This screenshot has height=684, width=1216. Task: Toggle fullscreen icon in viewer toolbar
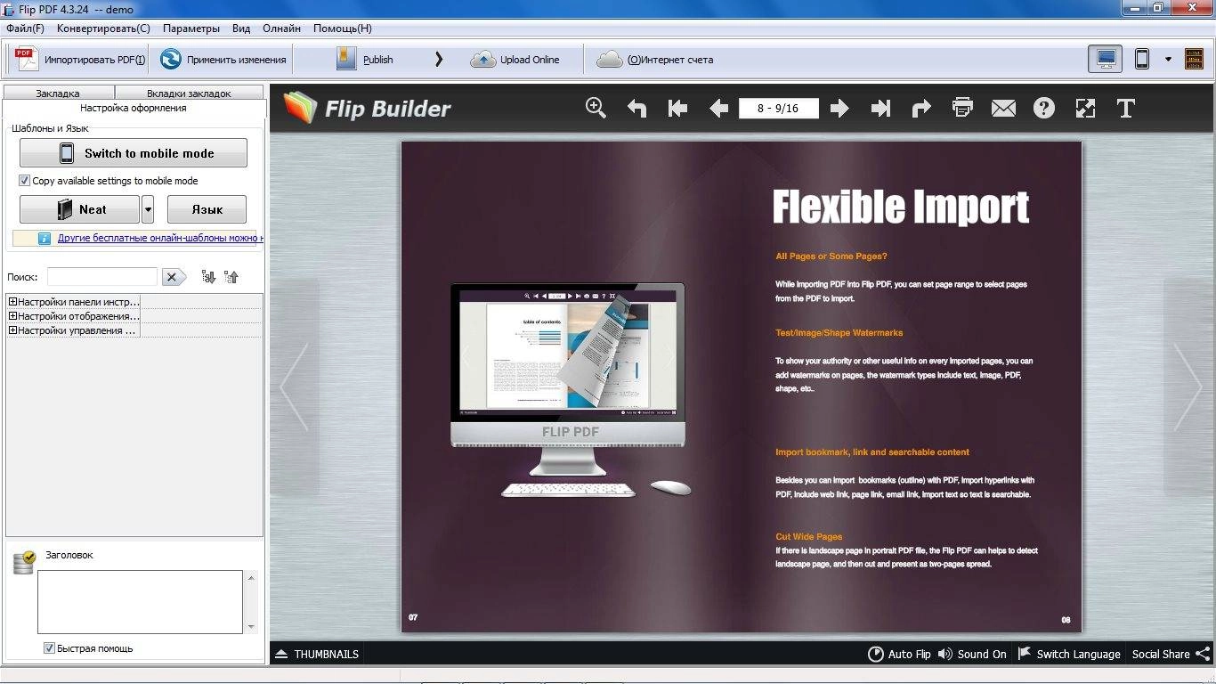[x=1085, y=109]
